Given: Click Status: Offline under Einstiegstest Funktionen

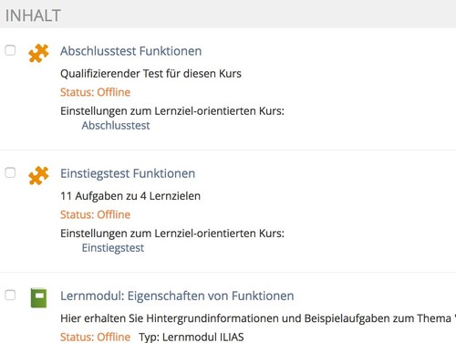Looking at the screenshot, I should pos(95,214).
